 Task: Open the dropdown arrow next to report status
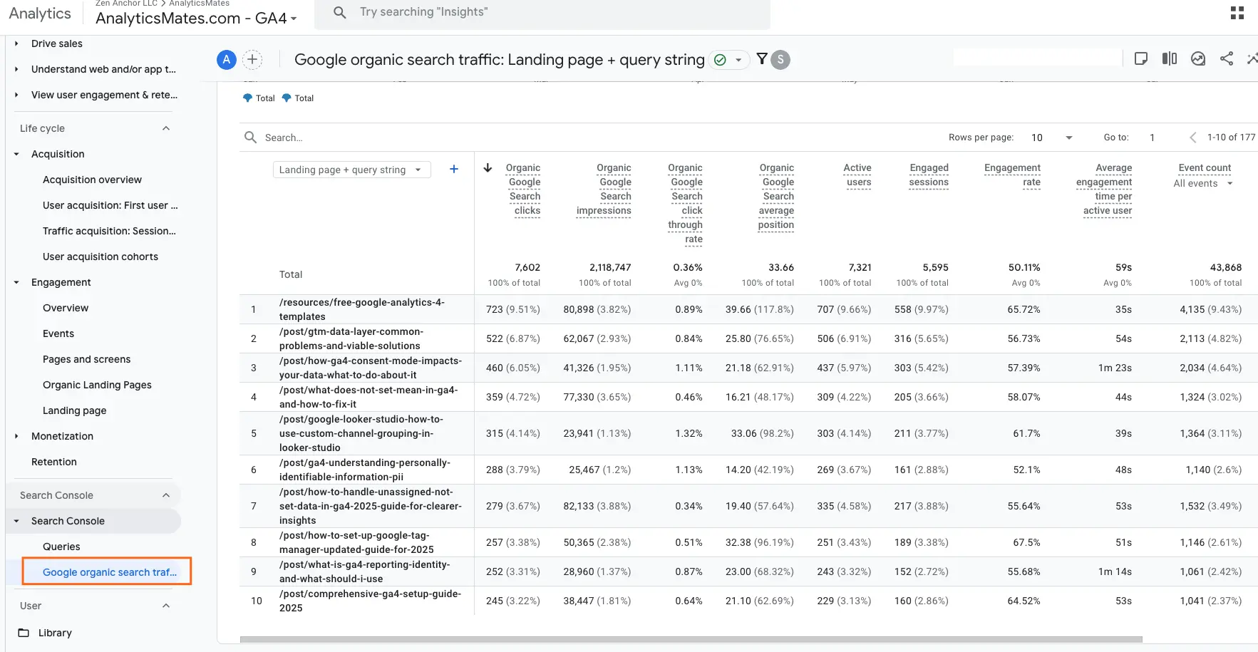tap(738, 60)
